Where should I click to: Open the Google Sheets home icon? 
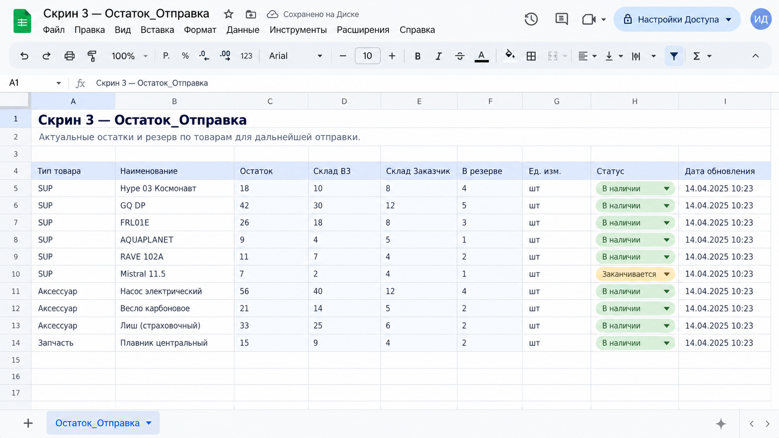[x=22, y=21]
